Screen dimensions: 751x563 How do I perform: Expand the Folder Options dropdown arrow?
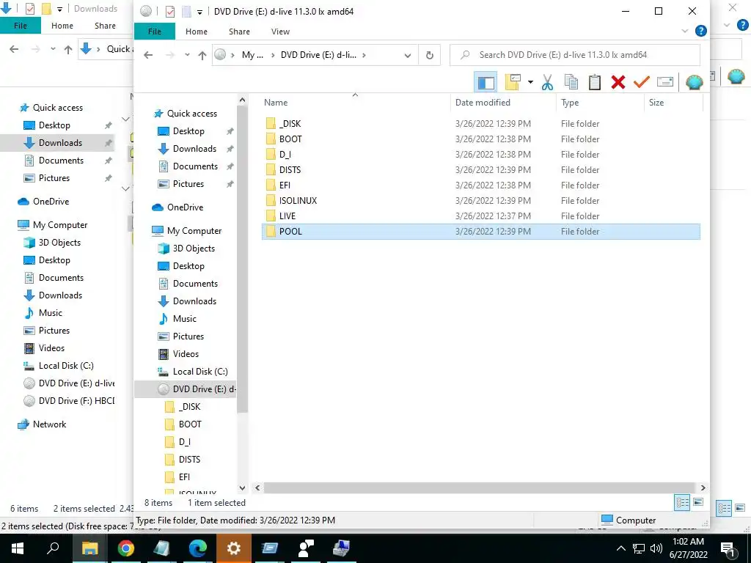click(x=530, y=82)
